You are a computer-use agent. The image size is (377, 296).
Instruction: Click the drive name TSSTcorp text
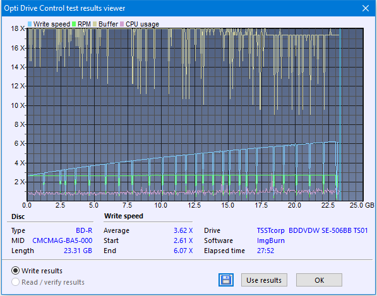(270, 230)
